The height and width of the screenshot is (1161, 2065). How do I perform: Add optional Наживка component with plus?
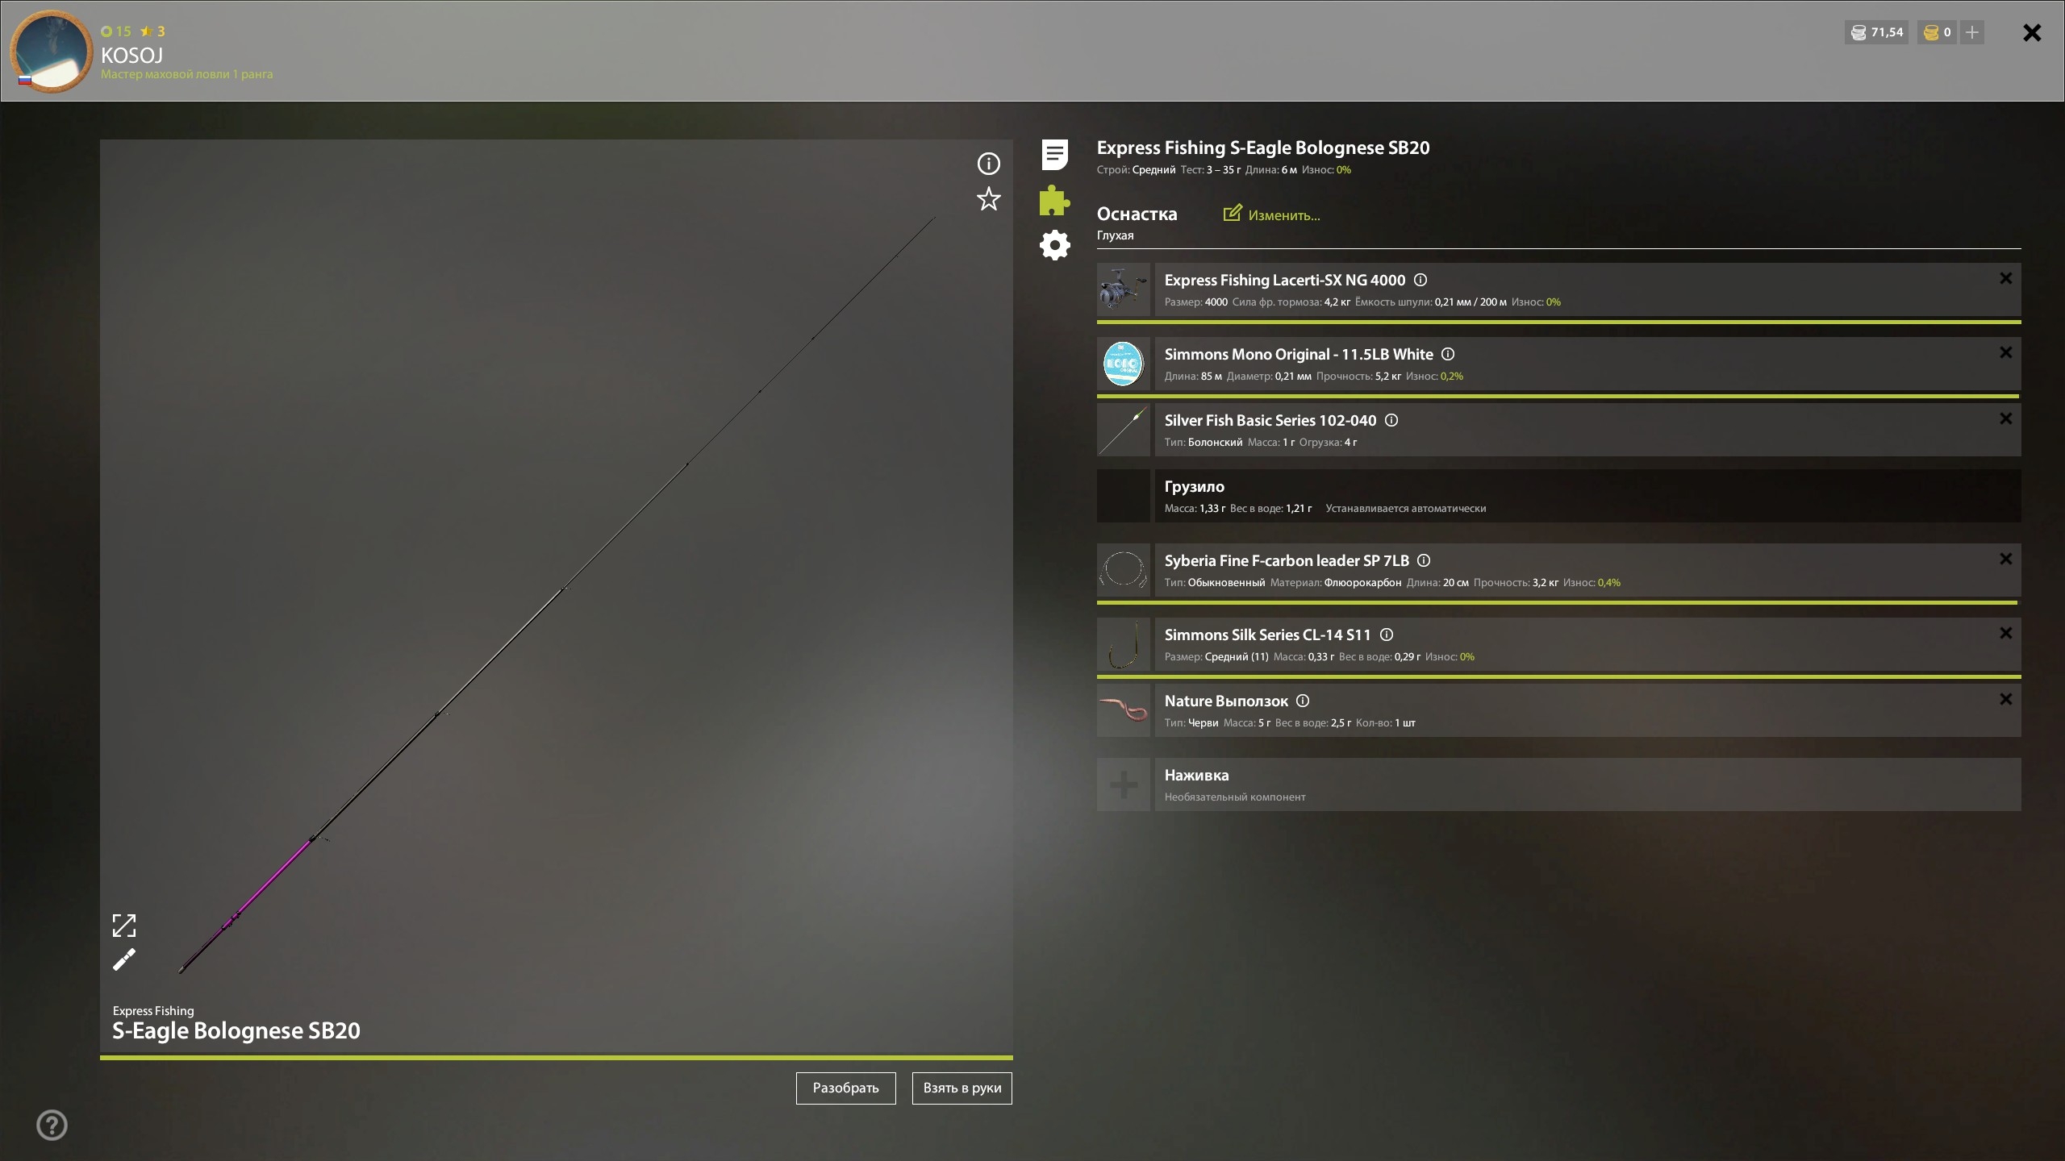point(1123,784)
